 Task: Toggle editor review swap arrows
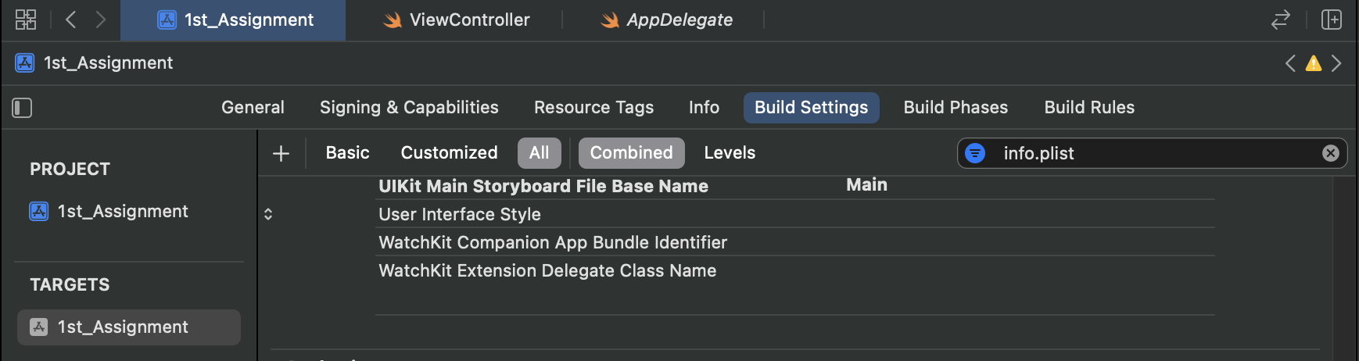coord(1280,20)
